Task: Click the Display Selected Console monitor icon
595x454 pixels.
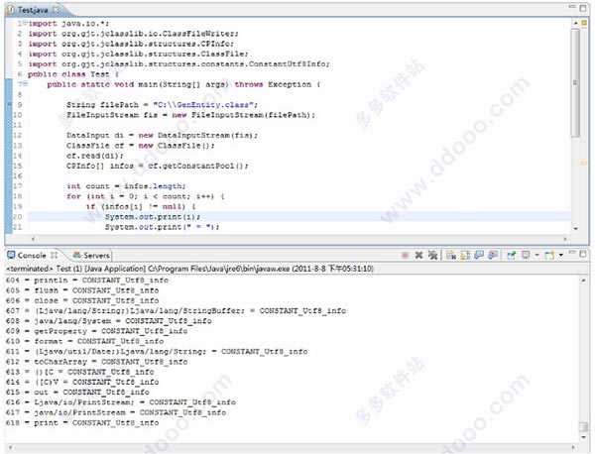Action: [x=526, y=255]
